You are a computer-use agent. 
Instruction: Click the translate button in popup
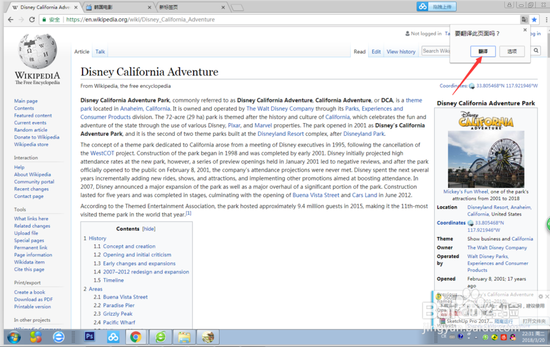(483, 51)
